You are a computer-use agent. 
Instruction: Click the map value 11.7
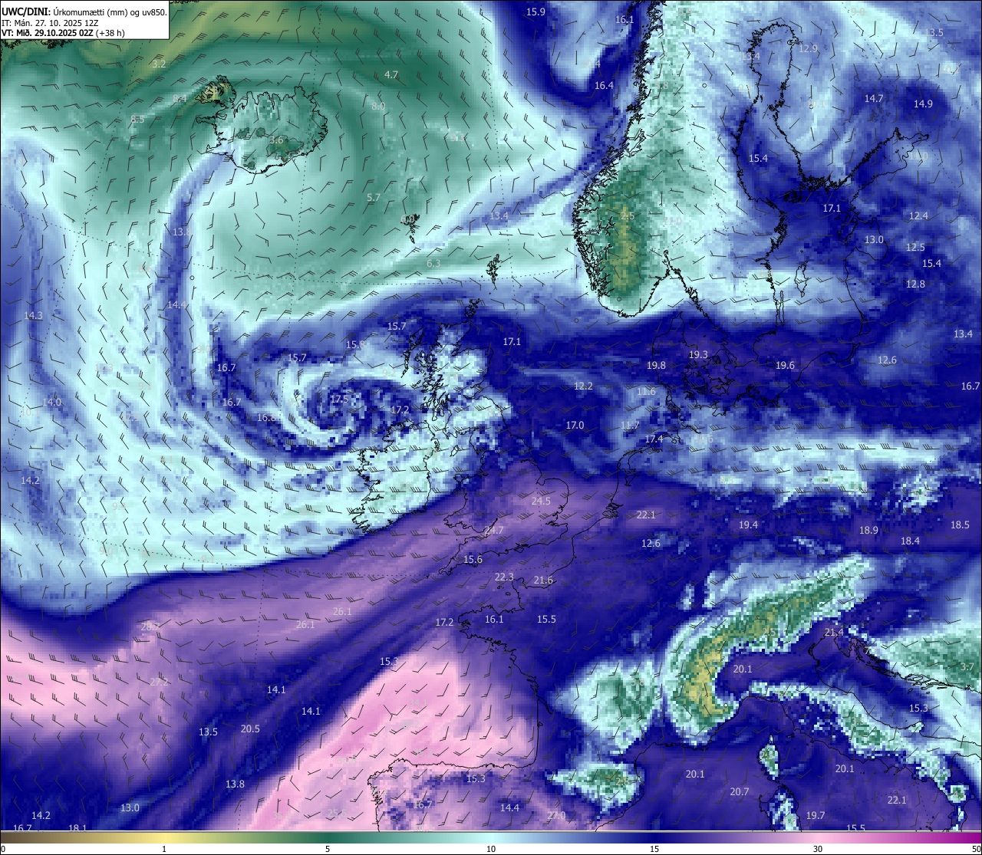pyautogui.click(x=630, y=425)
